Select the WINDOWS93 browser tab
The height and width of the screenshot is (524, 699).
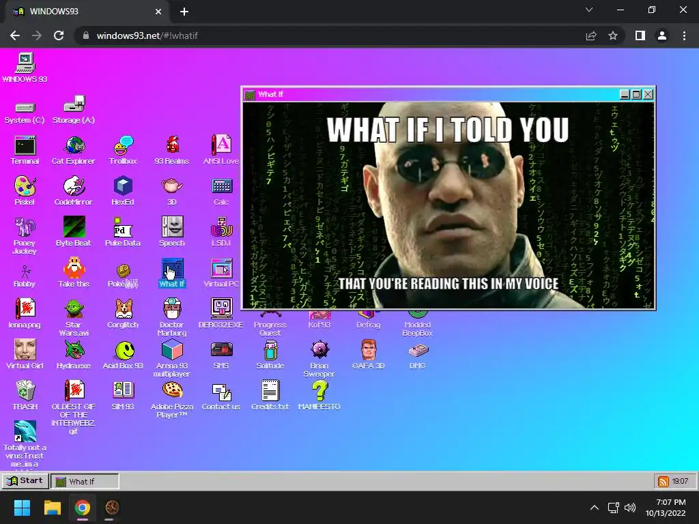(x=87, y=12)
